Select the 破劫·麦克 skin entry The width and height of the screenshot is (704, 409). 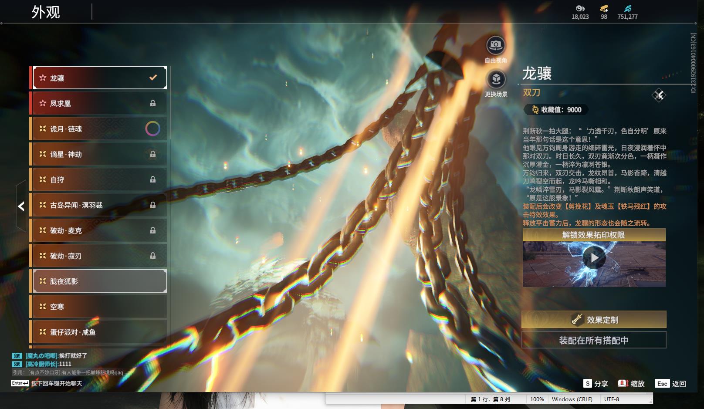[99, 230]
